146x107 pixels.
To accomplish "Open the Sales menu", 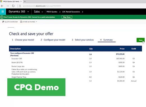I will [37, 12].
